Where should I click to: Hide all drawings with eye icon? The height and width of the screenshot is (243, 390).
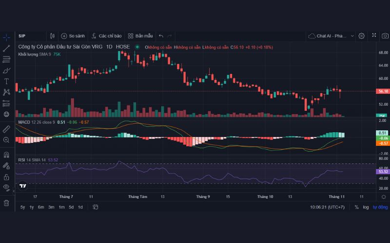(x=6, y=187)
